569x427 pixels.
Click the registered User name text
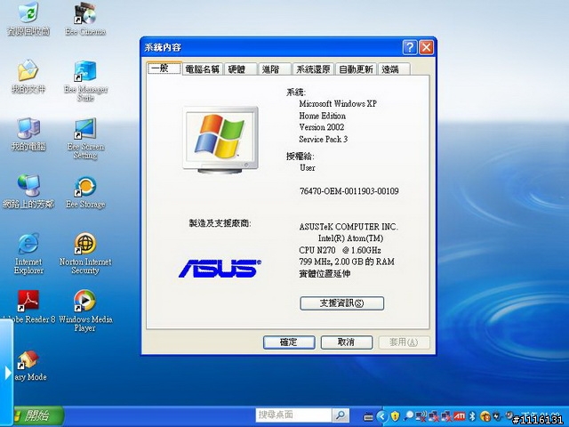pyautogui.click(x=308, y=168)
